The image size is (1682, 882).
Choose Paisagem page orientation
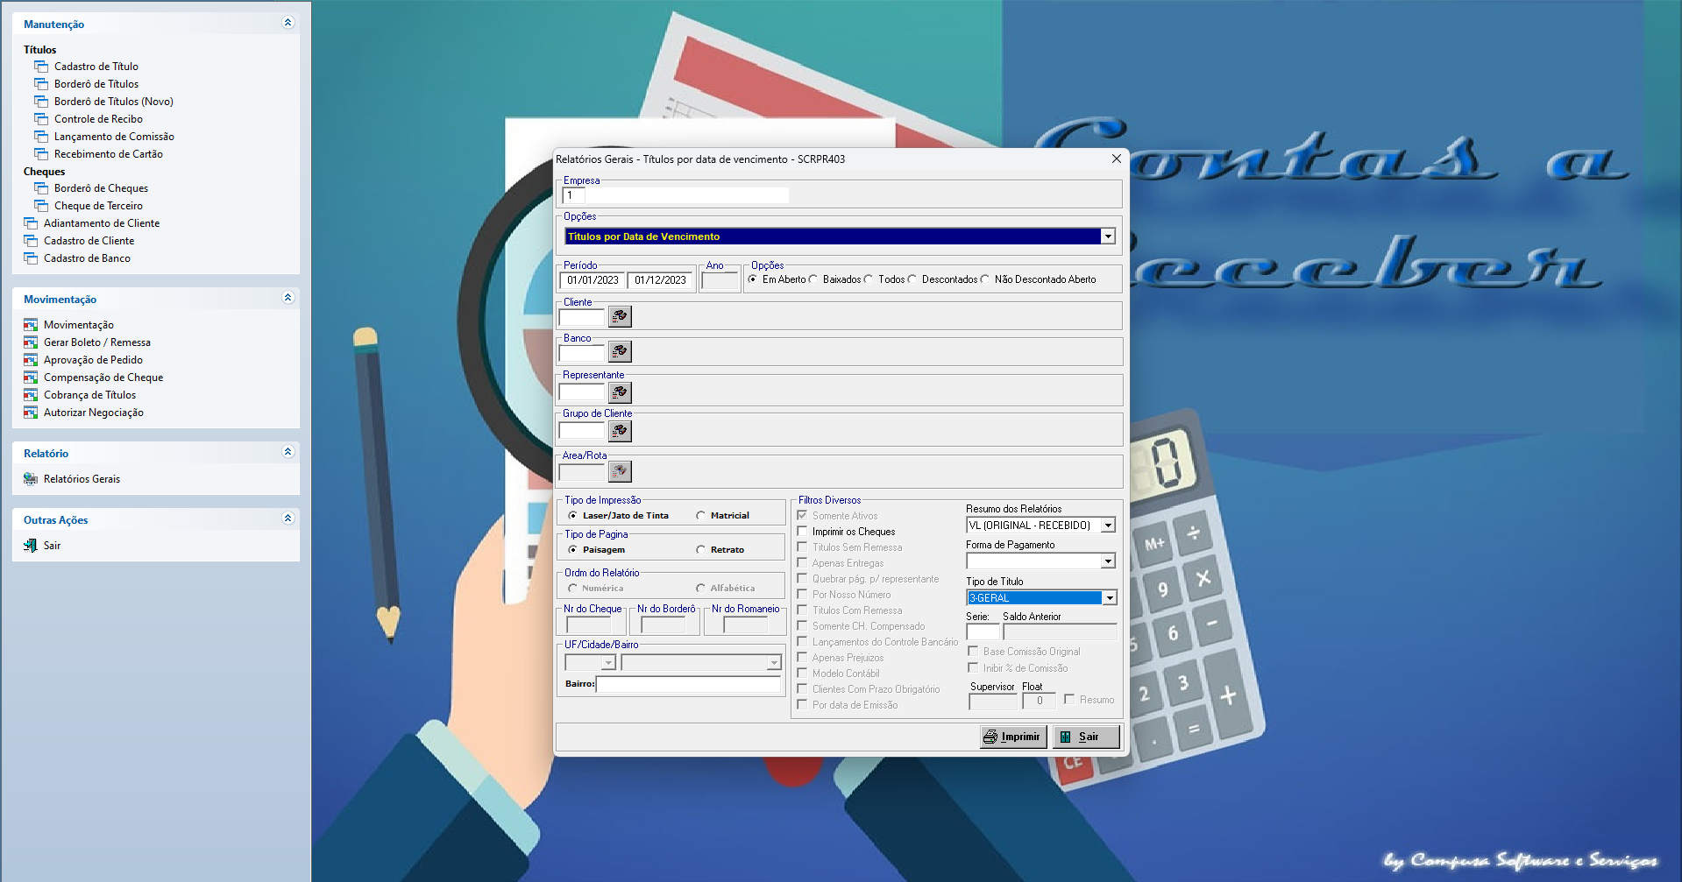[572, 550]
